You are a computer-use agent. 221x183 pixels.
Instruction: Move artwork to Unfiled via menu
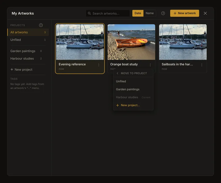133,81
